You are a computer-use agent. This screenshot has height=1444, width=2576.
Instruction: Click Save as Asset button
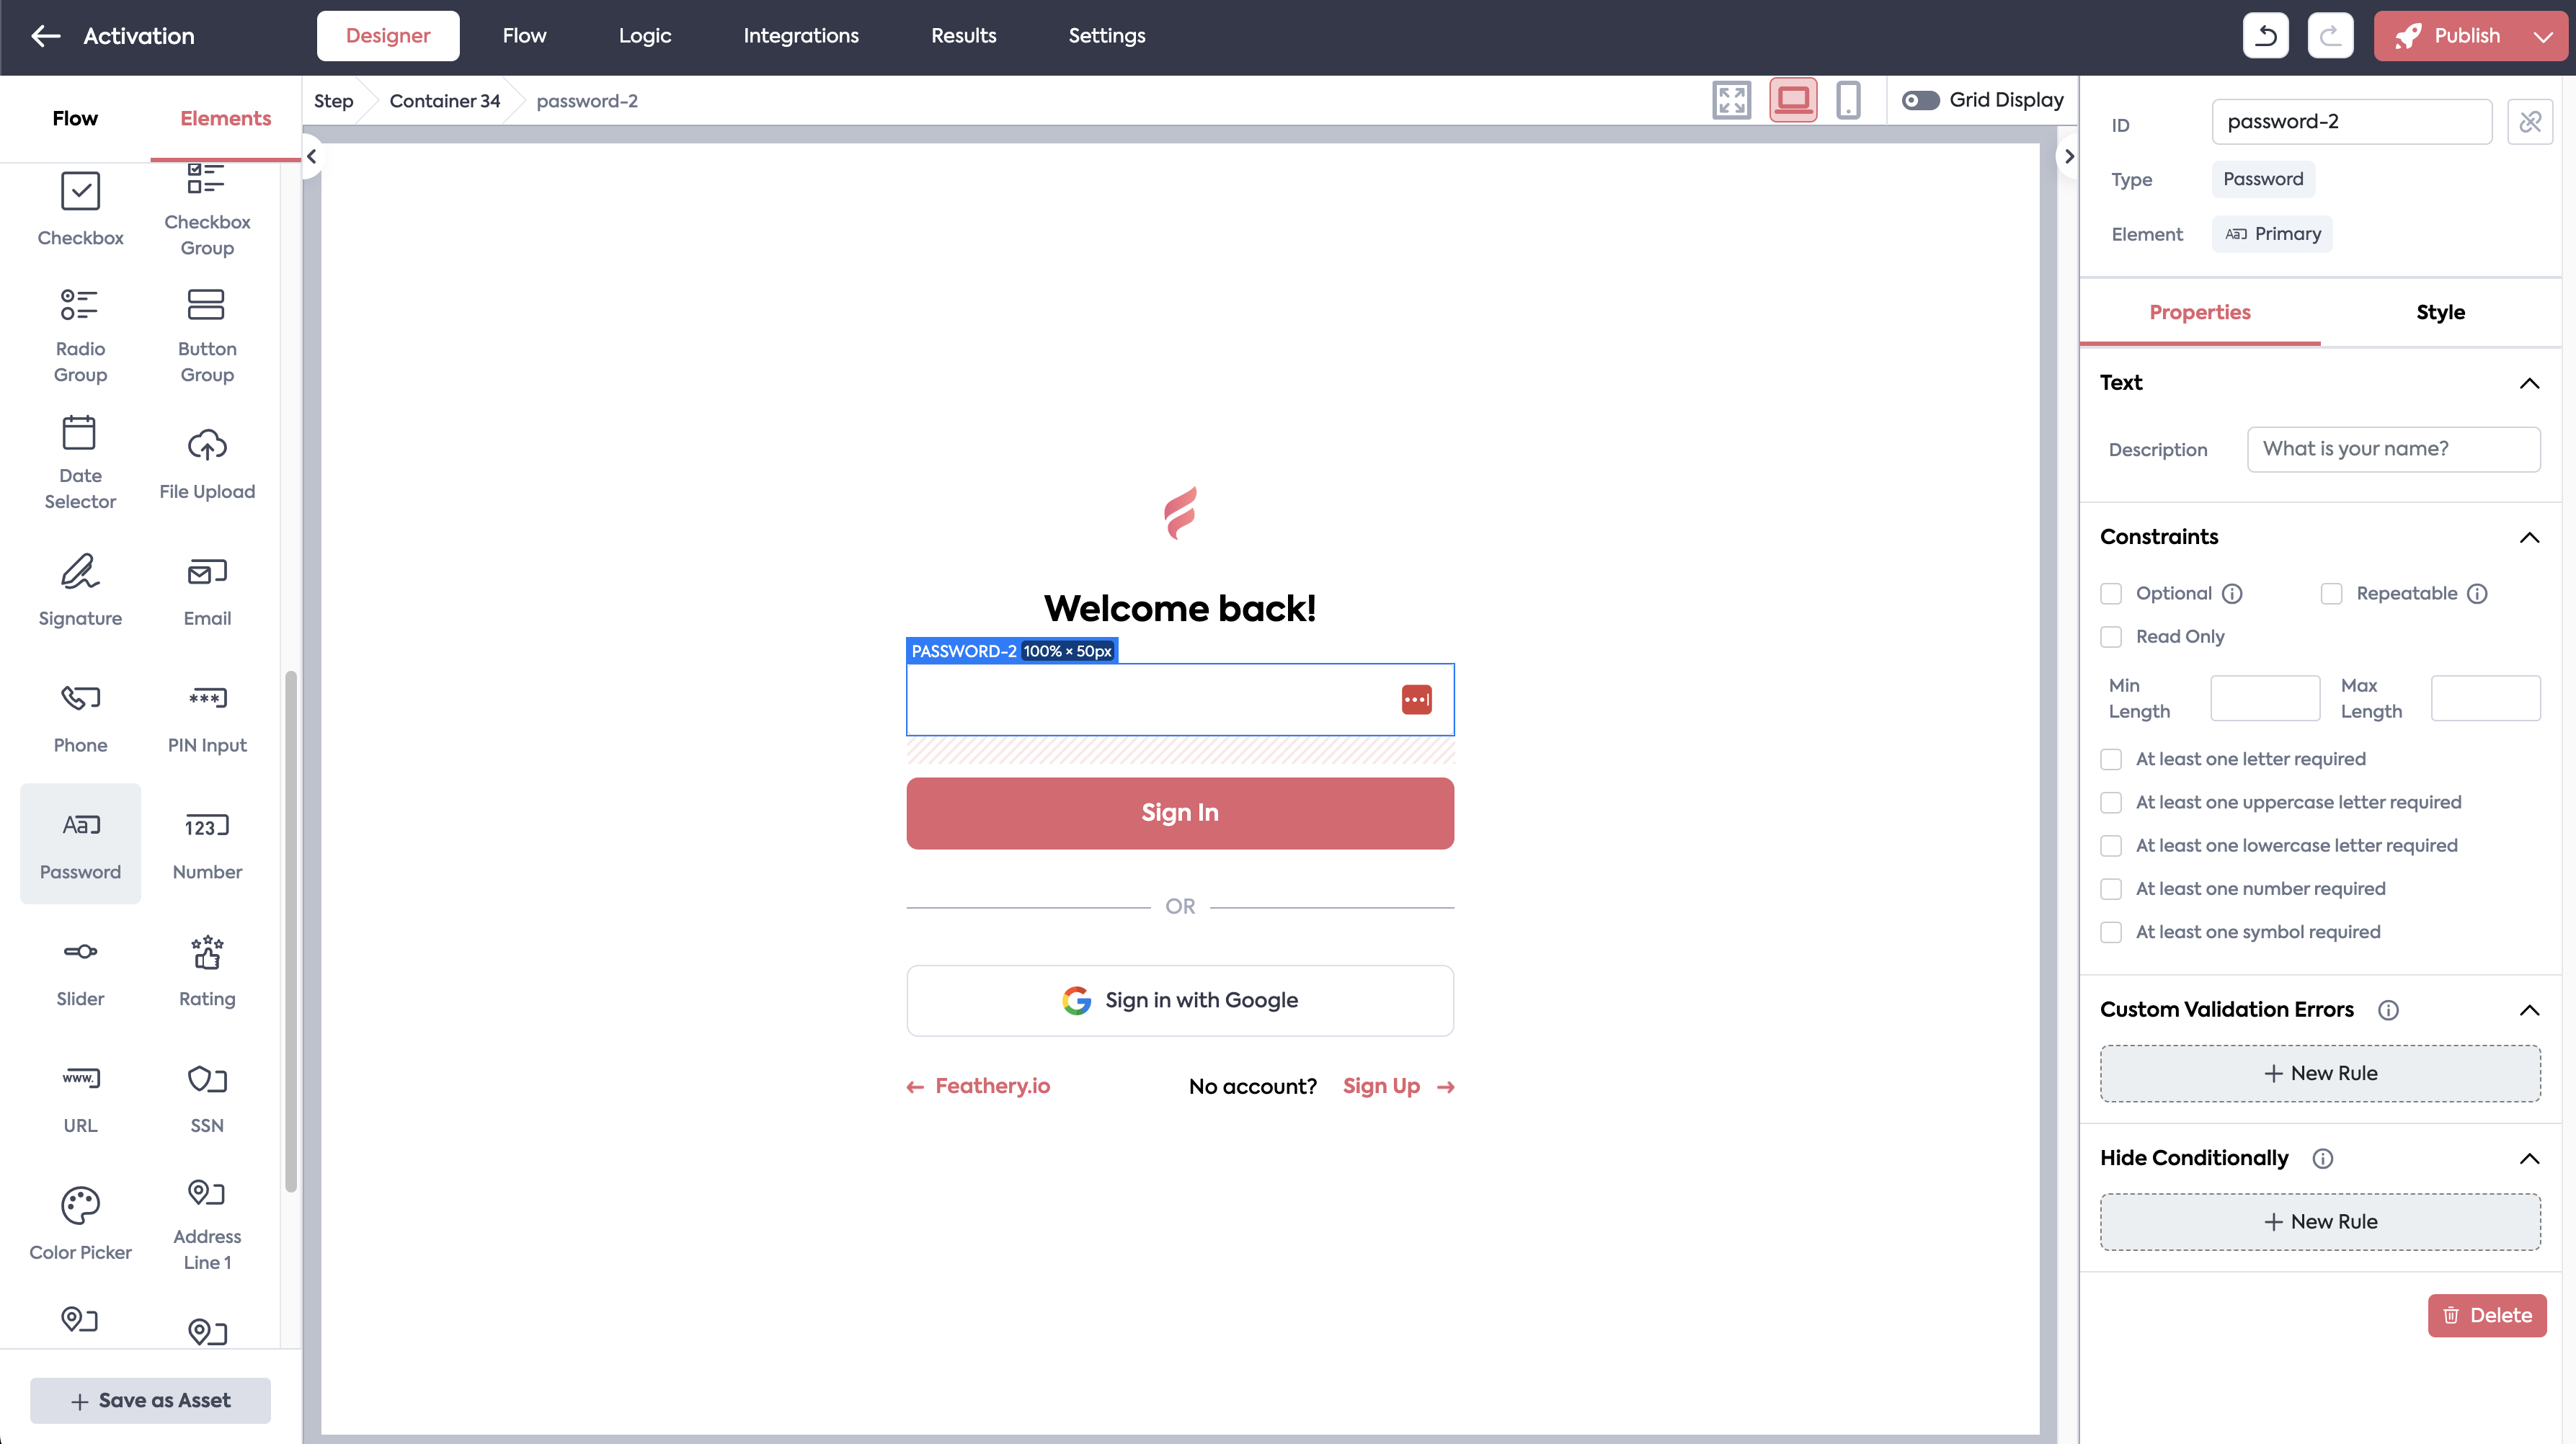(150, 1400)
